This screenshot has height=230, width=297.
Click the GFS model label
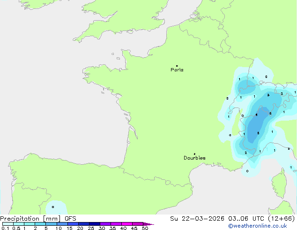(x=70, y=219)
